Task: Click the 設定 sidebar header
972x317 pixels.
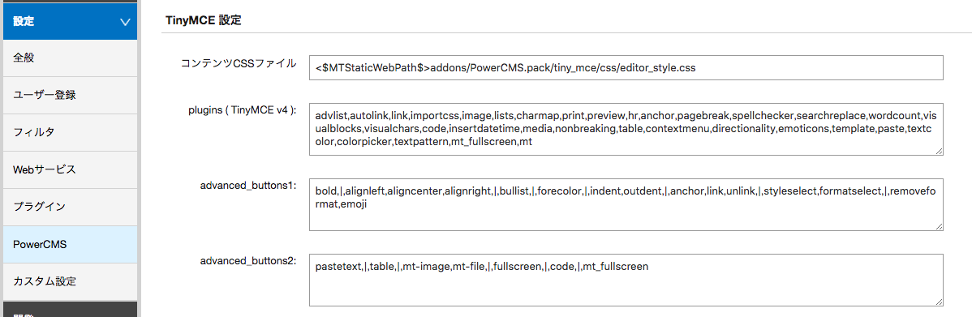Action: click(x=70, y=21)
